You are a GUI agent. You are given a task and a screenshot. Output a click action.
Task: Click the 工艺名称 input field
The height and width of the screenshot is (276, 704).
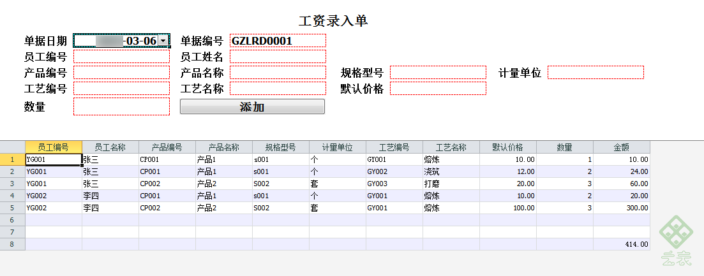[x=278, y=88]
